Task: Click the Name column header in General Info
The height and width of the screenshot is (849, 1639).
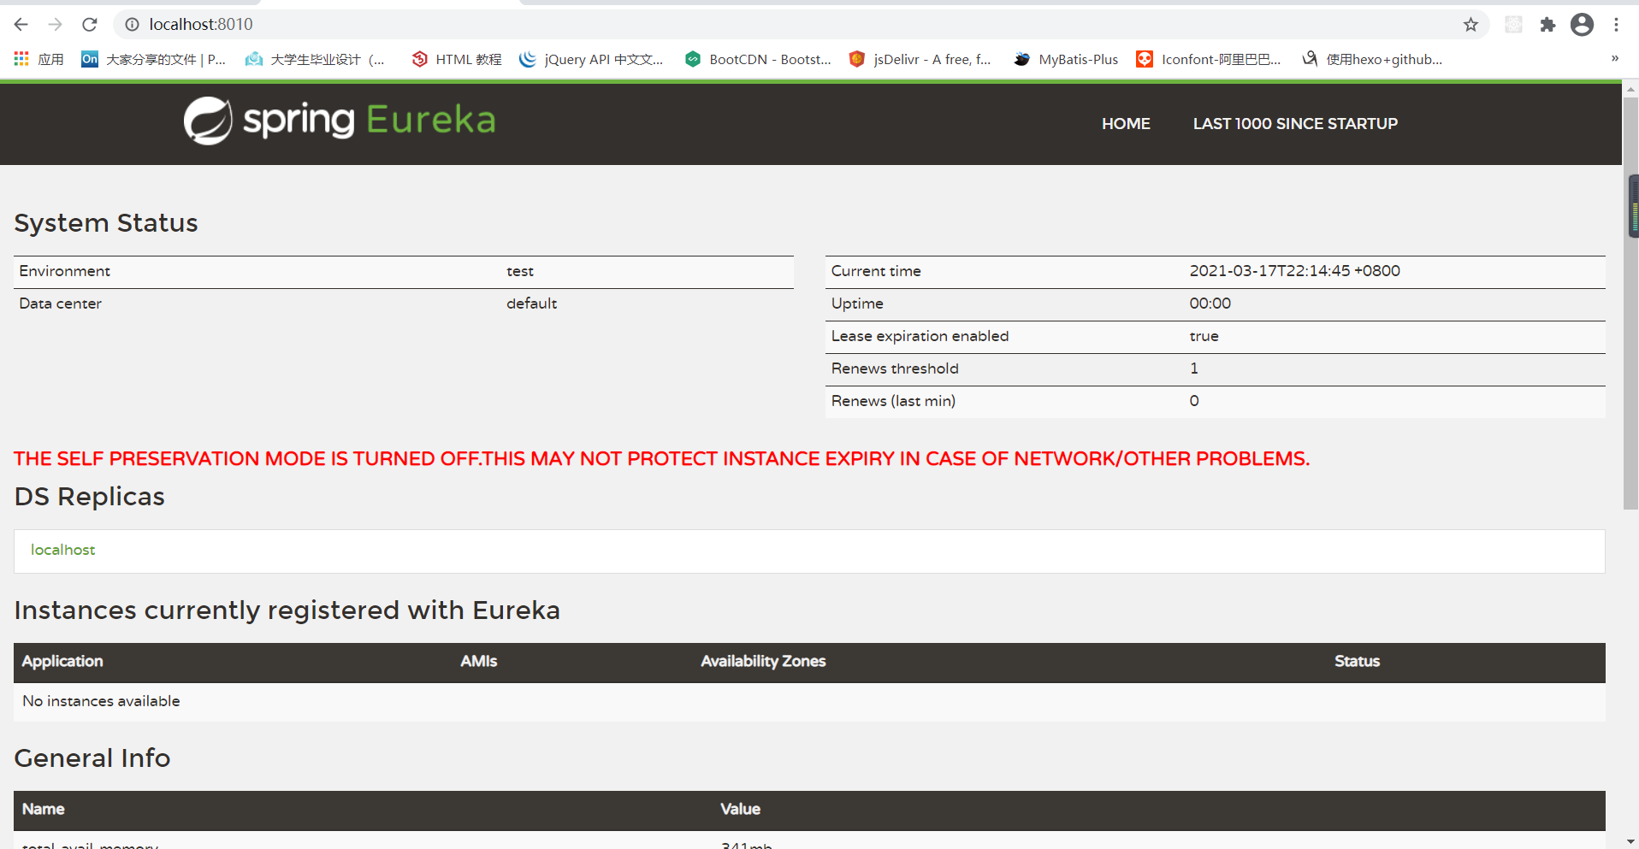Action: tap(44, 809)
